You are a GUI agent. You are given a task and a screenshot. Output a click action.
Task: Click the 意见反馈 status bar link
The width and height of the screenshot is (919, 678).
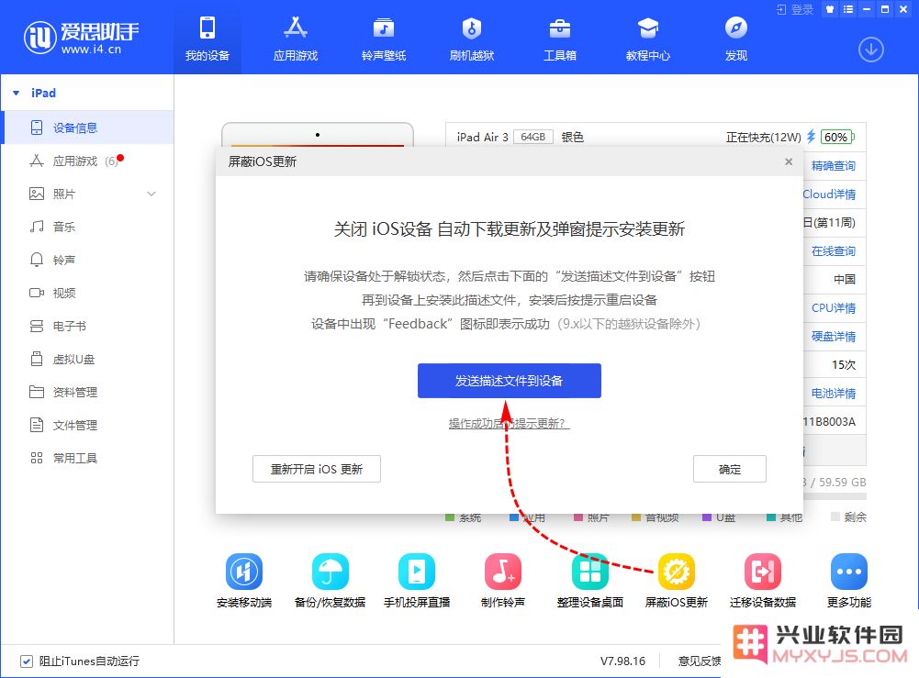click(x=700, y=661)
